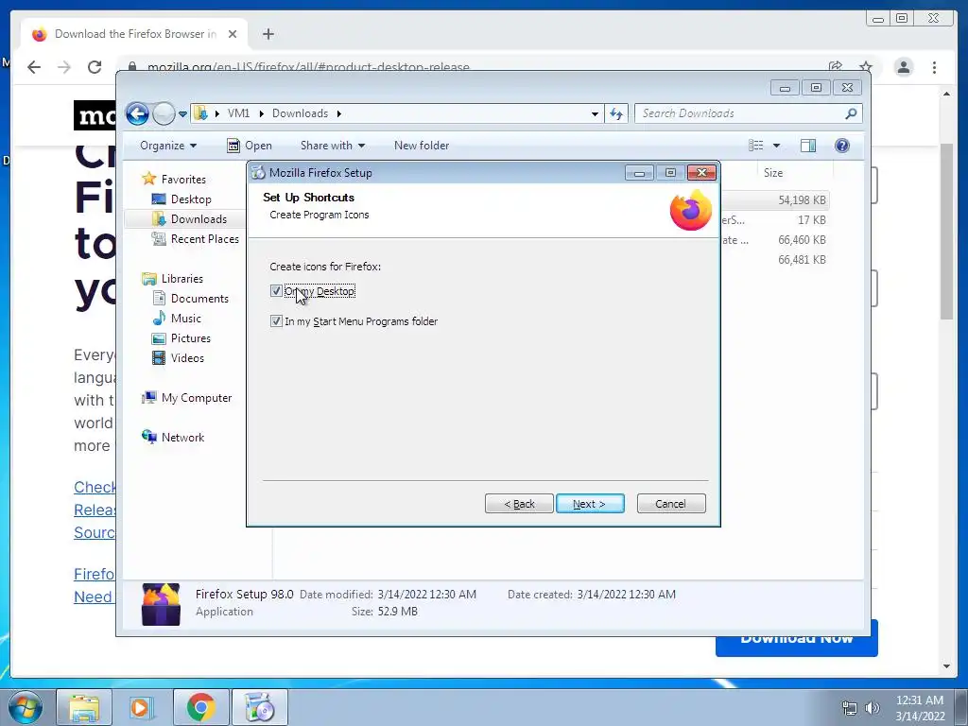The height and width of the screenshot is (726, 968).
Task: Toggle the preview pane icon
Action: click(x=807, y=146)
